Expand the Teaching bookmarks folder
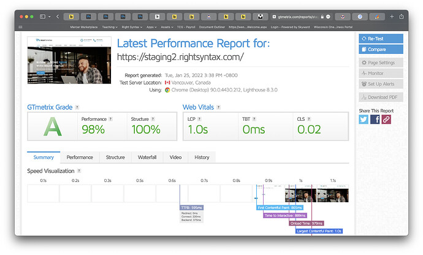Viewport: 423px width, 255px height. click(110, 27)
